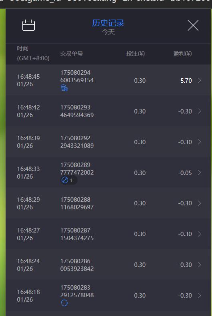Click the 5.70 profit value
The image size is (212, 316).
[x=186, y=81]
